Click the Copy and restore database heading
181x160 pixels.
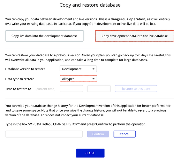click(x=90, y=5)
